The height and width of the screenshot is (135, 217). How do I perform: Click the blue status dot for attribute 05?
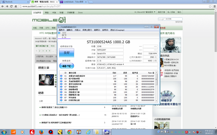point(61,84)
